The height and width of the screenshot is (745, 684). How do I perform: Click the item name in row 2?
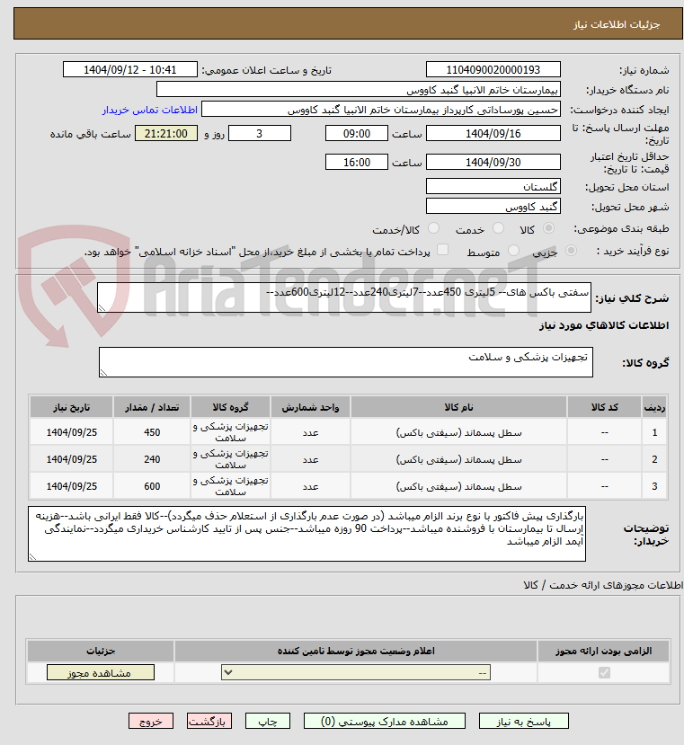[x=458, y=459]
